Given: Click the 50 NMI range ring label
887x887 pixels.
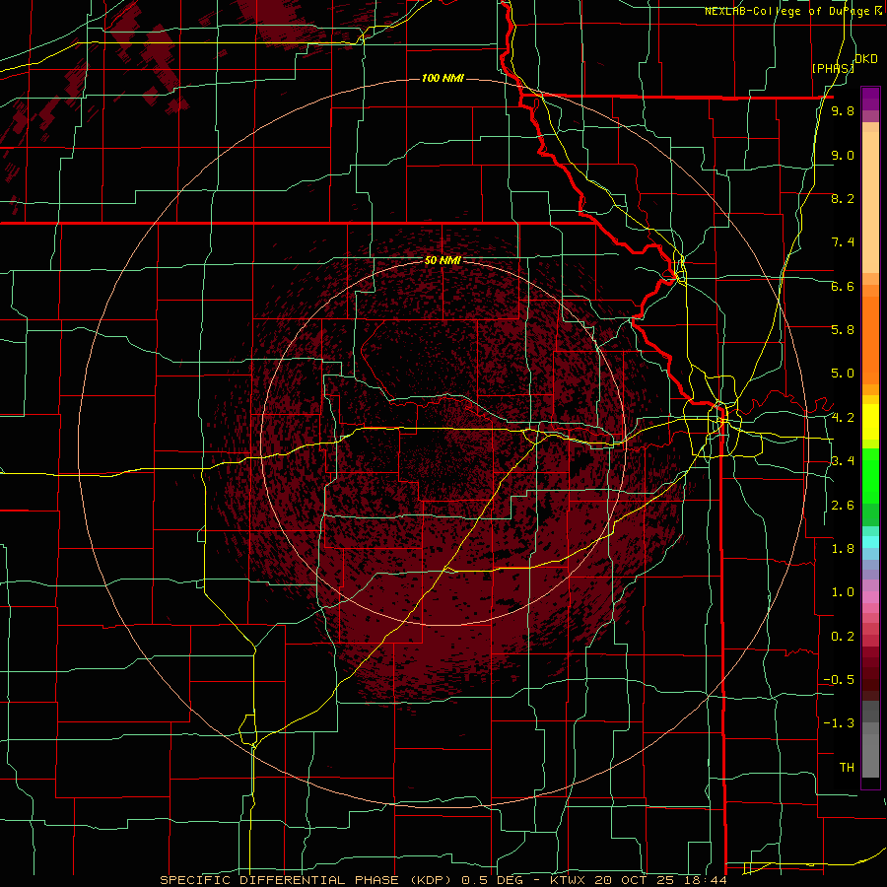Looking at the screenshot, I should click(x=443, y=260).
